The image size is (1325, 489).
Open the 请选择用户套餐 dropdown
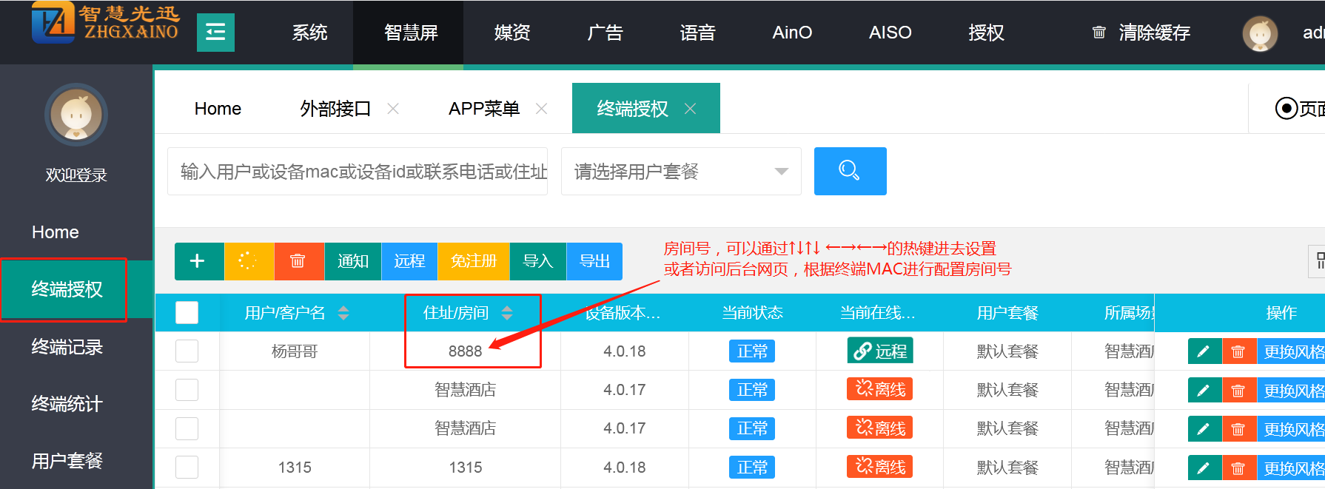tap(680, 172)
